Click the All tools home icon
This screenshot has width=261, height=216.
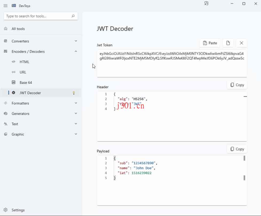(6, 29)
